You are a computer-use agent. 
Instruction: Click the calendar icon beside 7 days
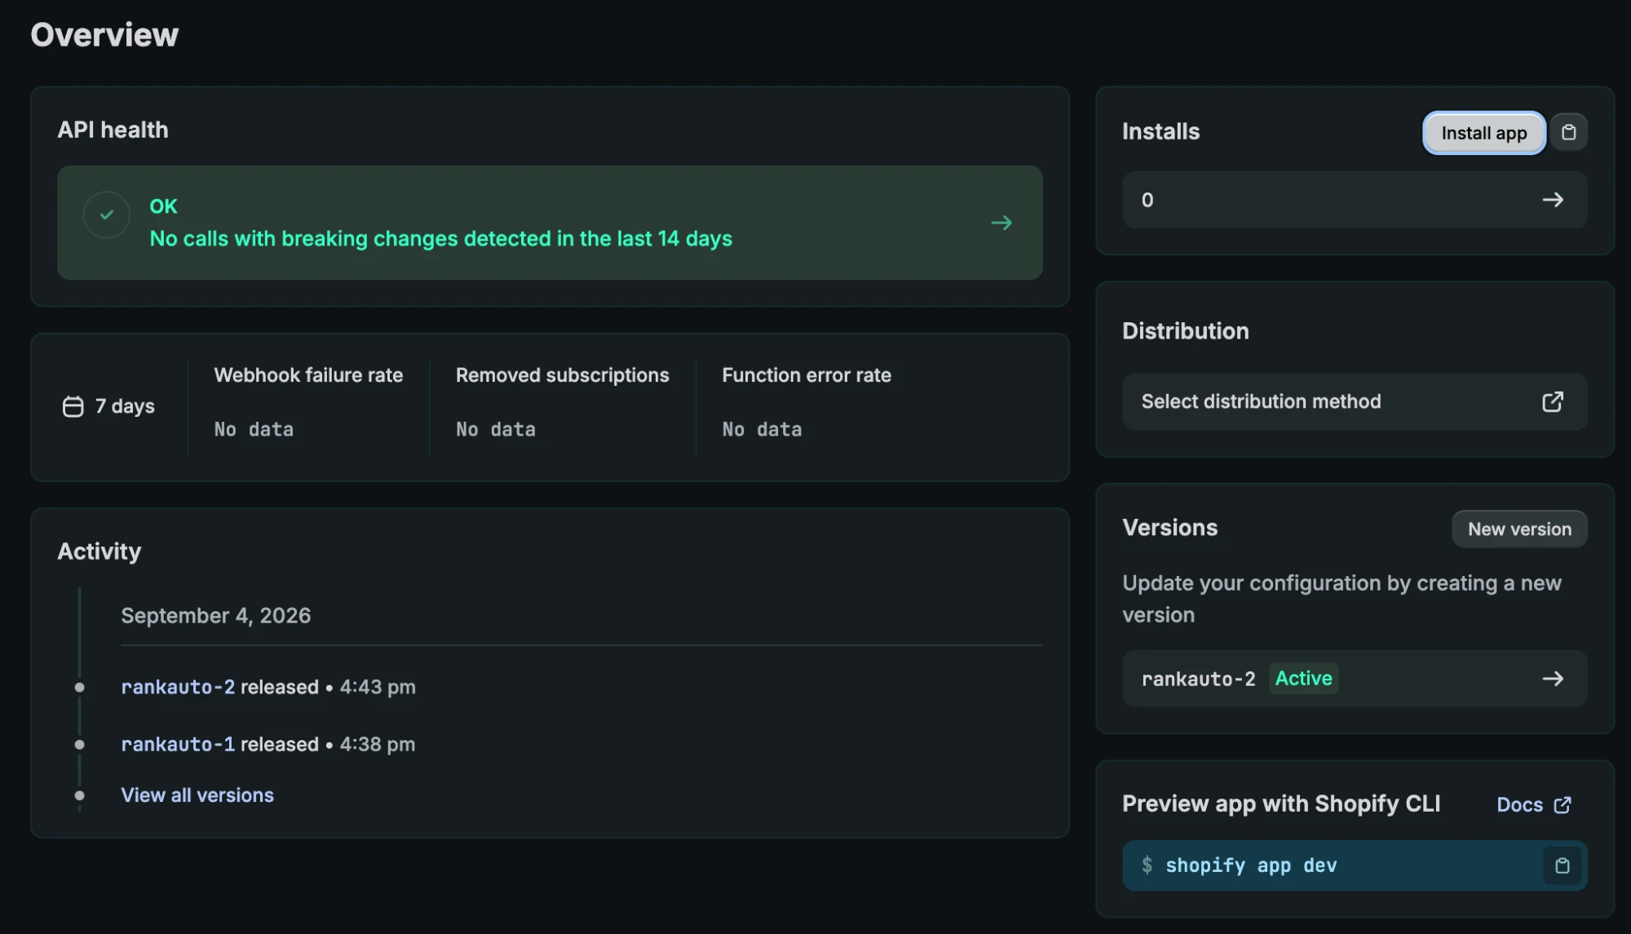point(73,406)
